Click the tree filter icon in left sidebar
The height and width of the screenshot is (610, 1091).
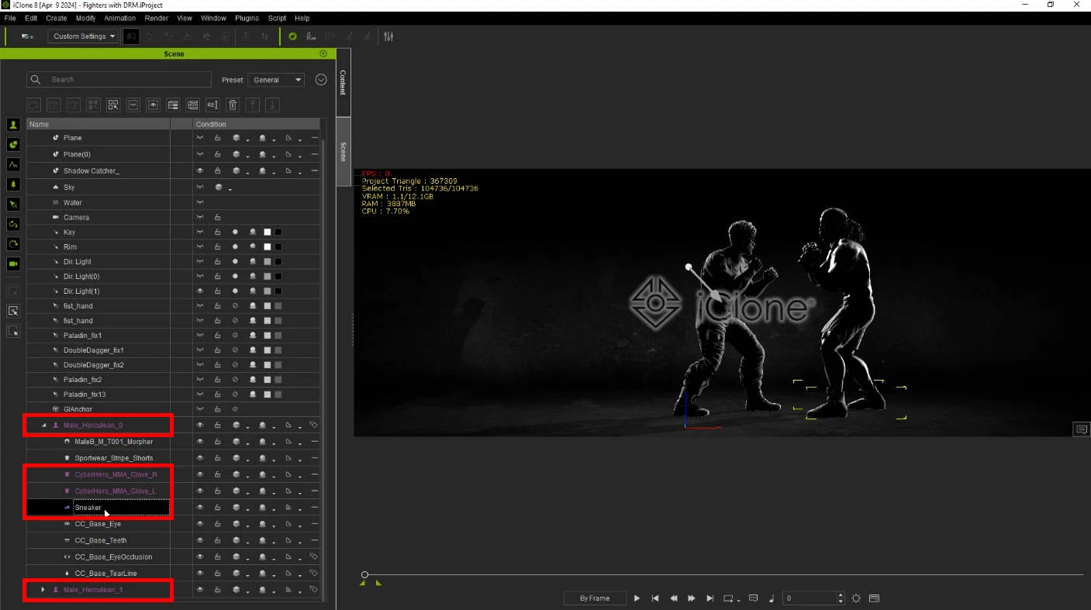13,184
